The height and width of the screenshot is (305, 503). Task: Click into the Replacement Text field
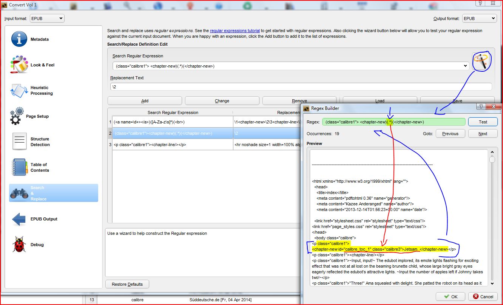coord(301,86)
